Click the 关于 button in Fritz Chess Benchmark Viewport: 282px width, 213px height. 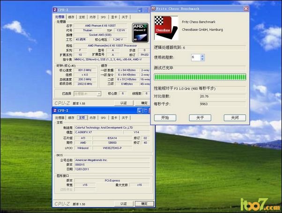[200, 118]
